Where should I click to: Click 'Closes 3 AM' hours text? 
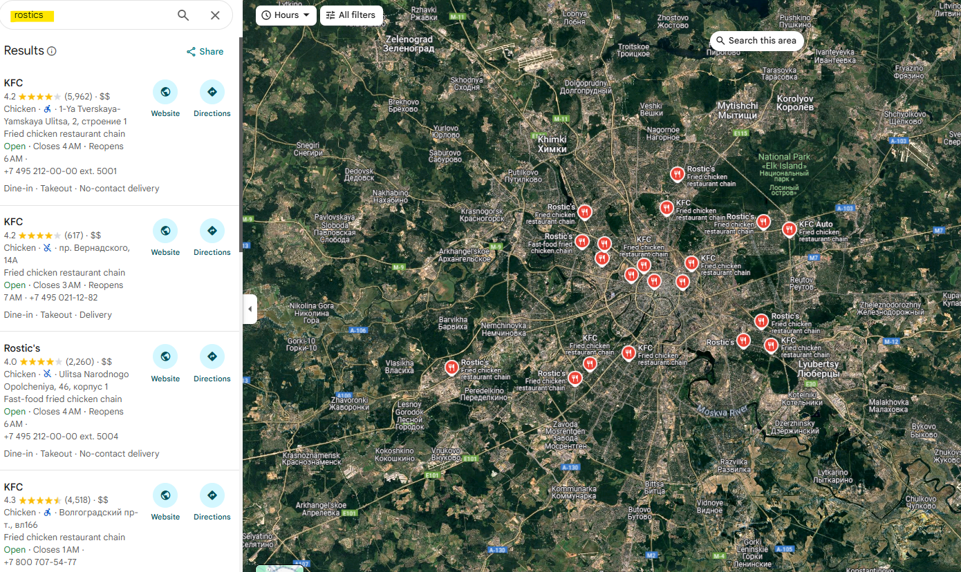[57, 285]
